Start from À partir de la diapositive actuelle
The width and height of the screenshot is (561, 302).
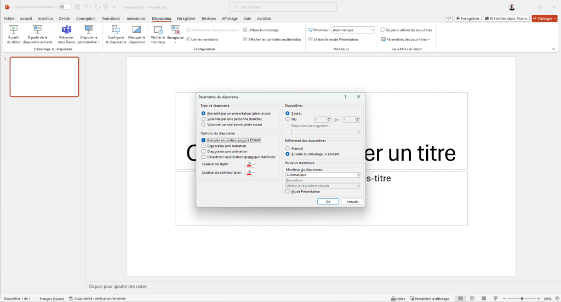click(x=37, y=35)
